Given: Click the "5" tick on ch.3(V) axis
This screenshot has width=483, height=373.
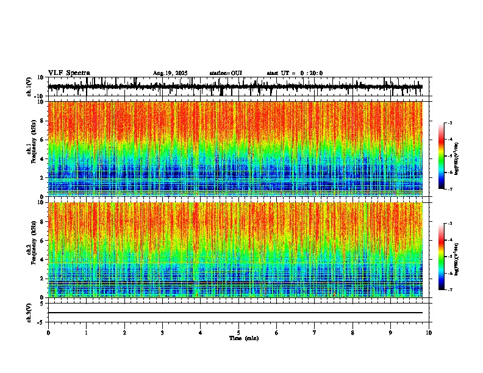Looking at the screenshot, I should [x=43, y=304].
